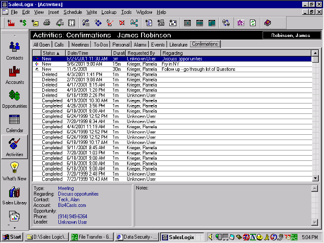Viewport: 324px width, 243px height.
Task: Select the Deleted row dated 4/3/2001 1:41 PM
Action: pos(172,74)
